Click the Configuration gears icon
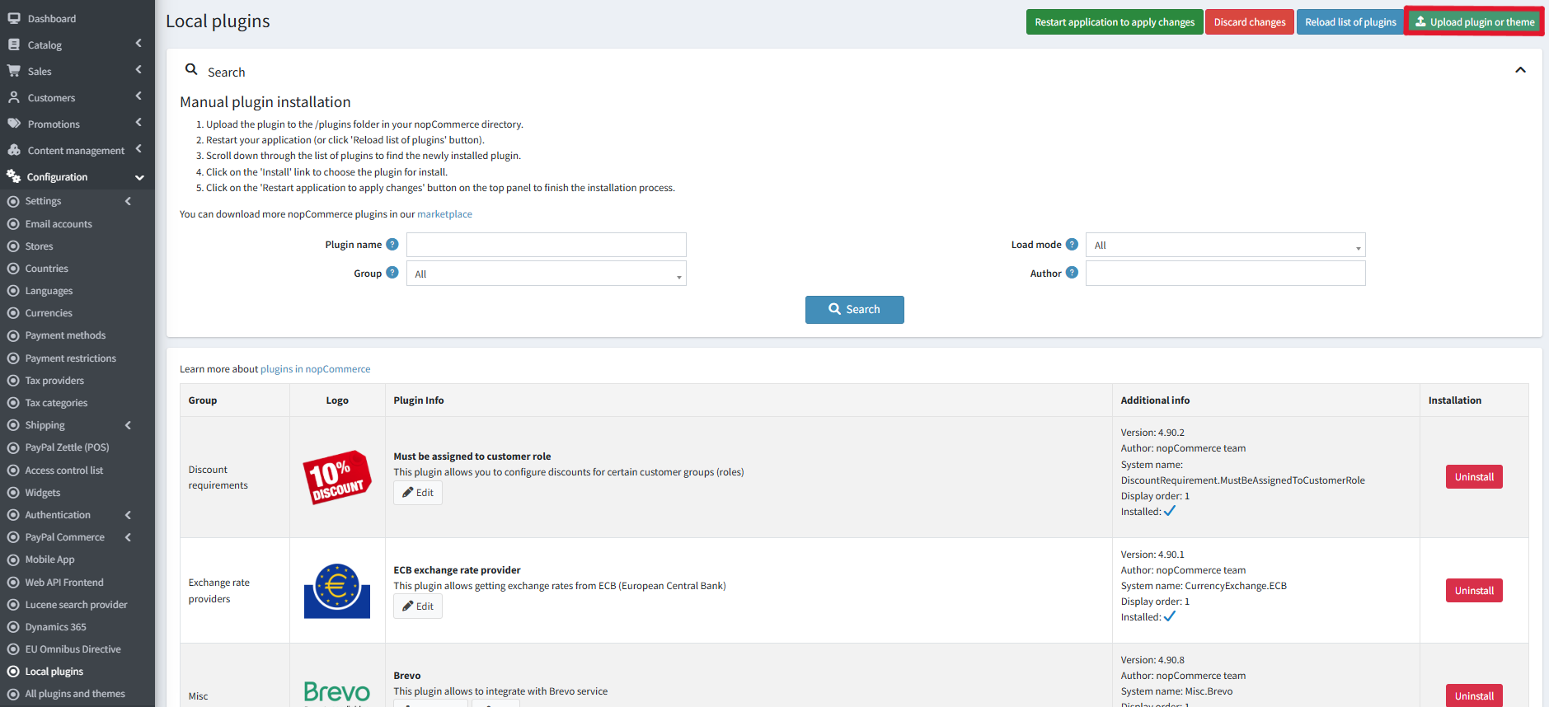This screenshot has height=707, width=1549. 13,176
